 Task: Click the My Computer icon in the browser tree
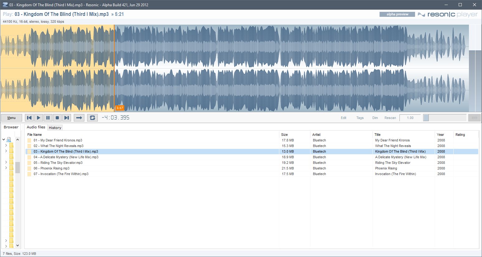tap(9, 140)
